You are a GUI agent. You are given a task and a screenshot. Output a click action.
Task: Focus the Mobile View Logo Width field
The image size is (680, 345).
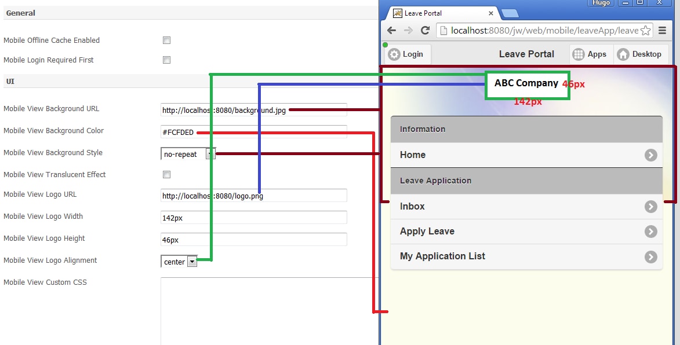[x=254, y=218]
